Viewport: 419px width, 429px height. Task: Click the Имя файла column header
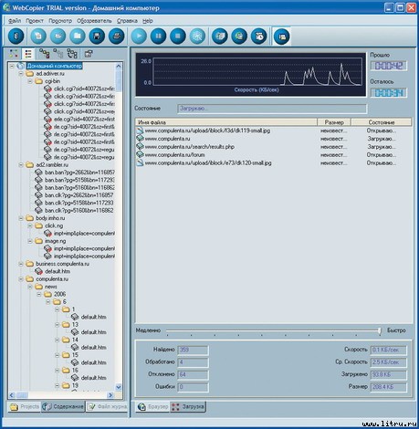[226, 122]
